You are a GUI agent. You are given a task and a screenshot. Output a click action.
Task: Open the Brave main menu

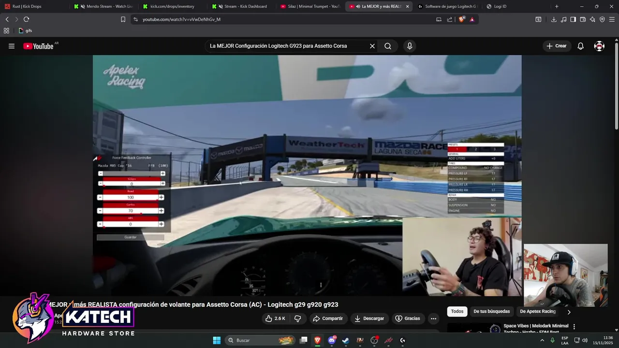pos(612,19)
